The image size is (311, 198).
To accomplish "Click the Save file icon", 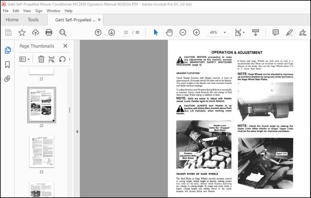I will [x=8, y=32].
